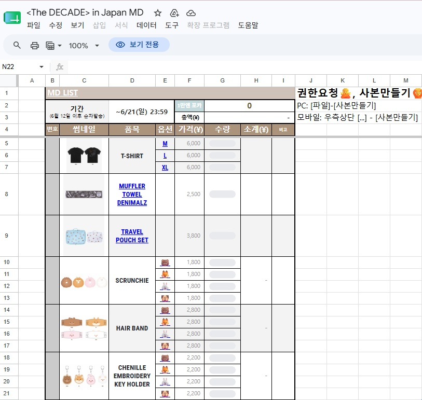Click fox icon in KEY HOLDER row 19
Image resolution: width=422 pixels, height=400 pixels.
pyautogui.click(x=165, y=370)
